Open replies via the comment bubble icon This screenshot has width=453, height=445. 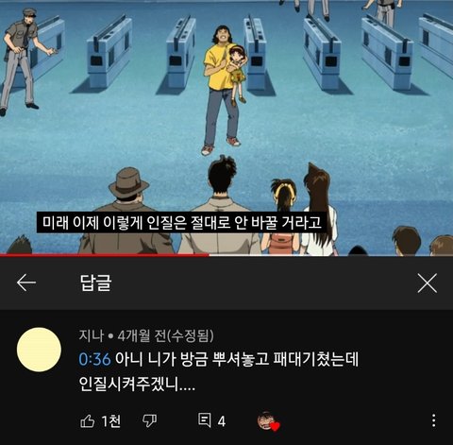(205, 420)
